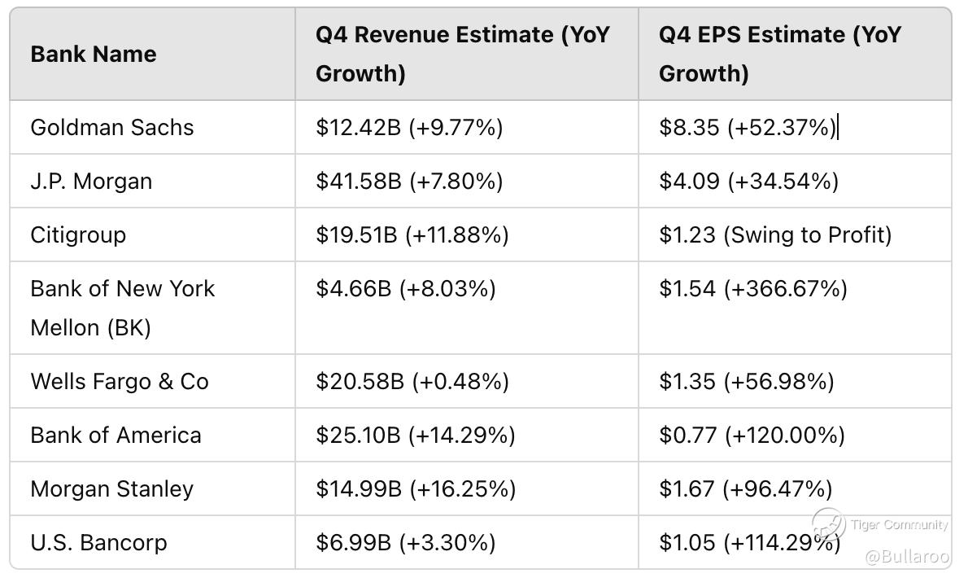This screenshot has height=578, width=968.
Task: Click the $1.54 (+366.67%) EPS cell
Action: coord(752,289)
